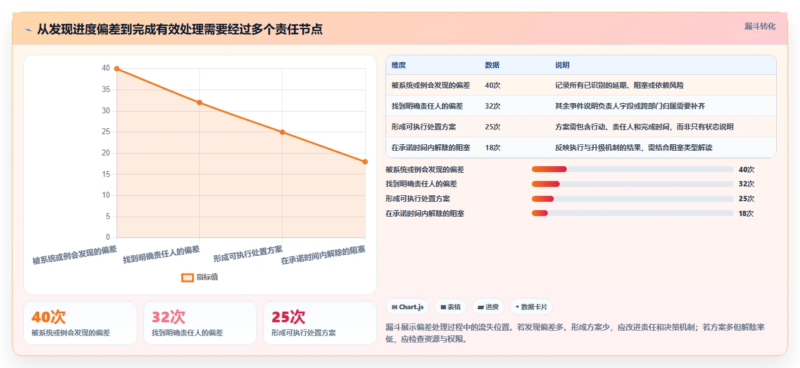Click the 在承诺时间内解除的阻塞 progress bar
This screenshot has height=368, width=800.
(x=632, y=214)
